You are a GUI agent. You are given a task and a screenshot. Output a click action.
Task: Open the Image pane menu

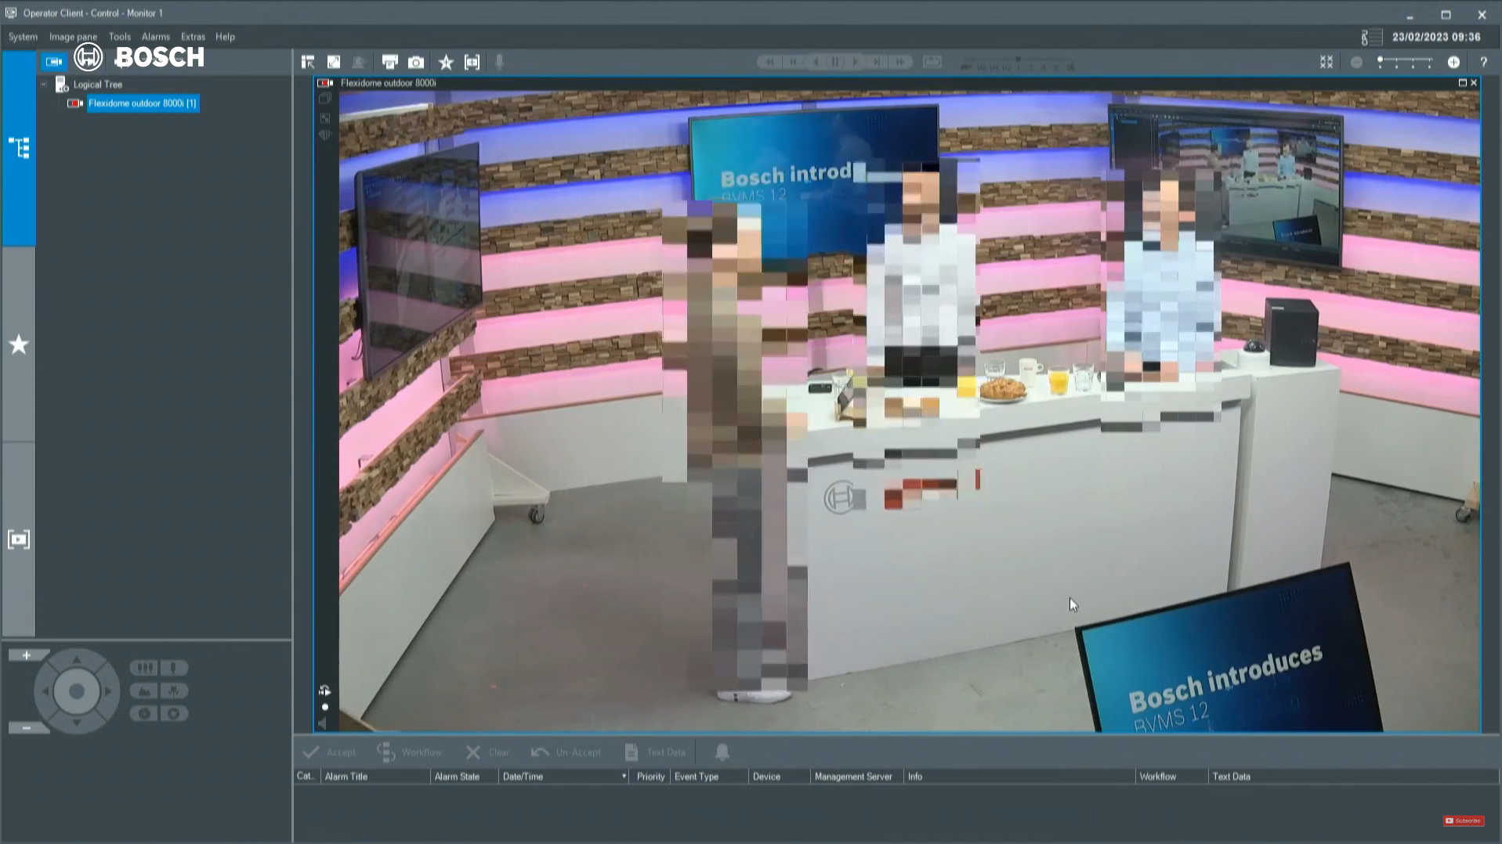pyautogui.click(x=73, y=37)
